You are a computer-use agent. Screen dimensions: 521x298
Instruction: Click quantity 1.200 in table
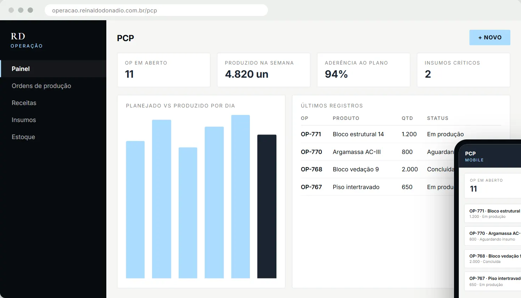409,134
